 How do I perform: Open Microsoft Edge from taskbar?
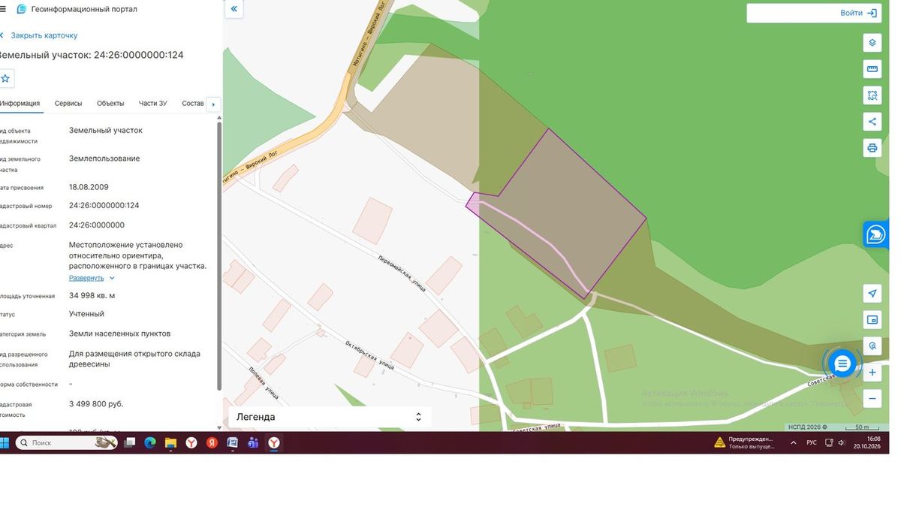click(x=149, y=443)
